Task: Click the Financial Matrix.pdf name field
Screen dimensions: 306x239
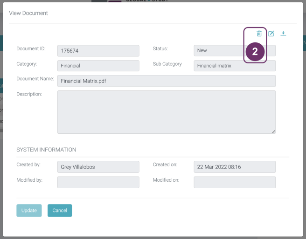Action: (x=166, y=81)
